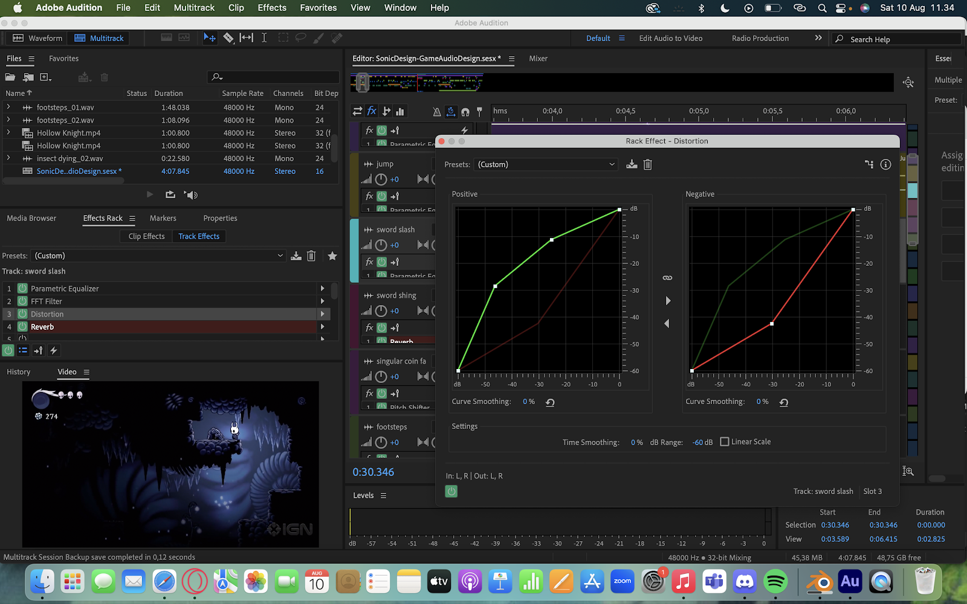This screenshot has height=604, width=967.
Task: Show Inputs/Outputs track controls in Editor
Action: [x=357, y=111]
